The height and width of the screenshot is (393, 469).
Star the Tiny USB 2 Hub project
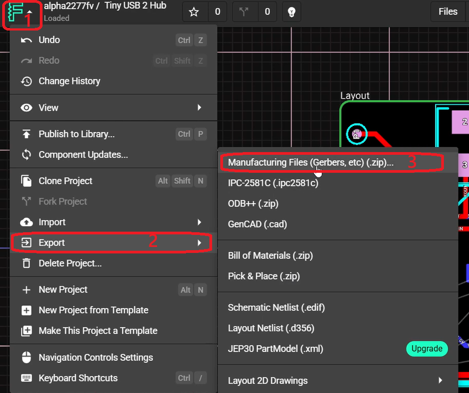tap(194, 12)
